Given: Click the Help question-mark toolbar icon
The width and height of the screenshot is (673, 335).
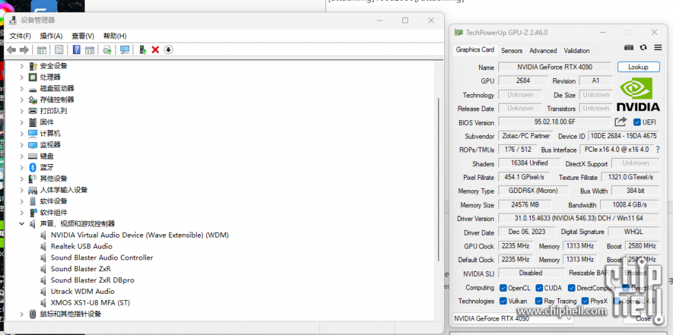Looking at the screenshot, I should click(76, 49).
